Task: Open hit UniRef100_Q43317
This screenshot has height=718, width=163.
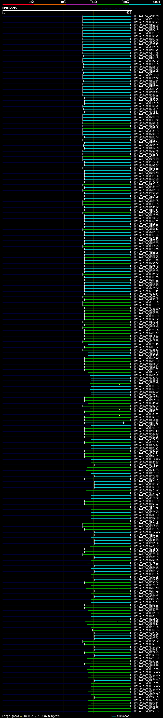Action: pyautogui.click(x=146, y=95)
